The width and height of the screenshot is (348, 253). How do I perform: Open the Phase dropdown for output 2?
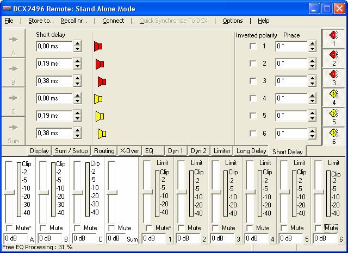point(312,64)
